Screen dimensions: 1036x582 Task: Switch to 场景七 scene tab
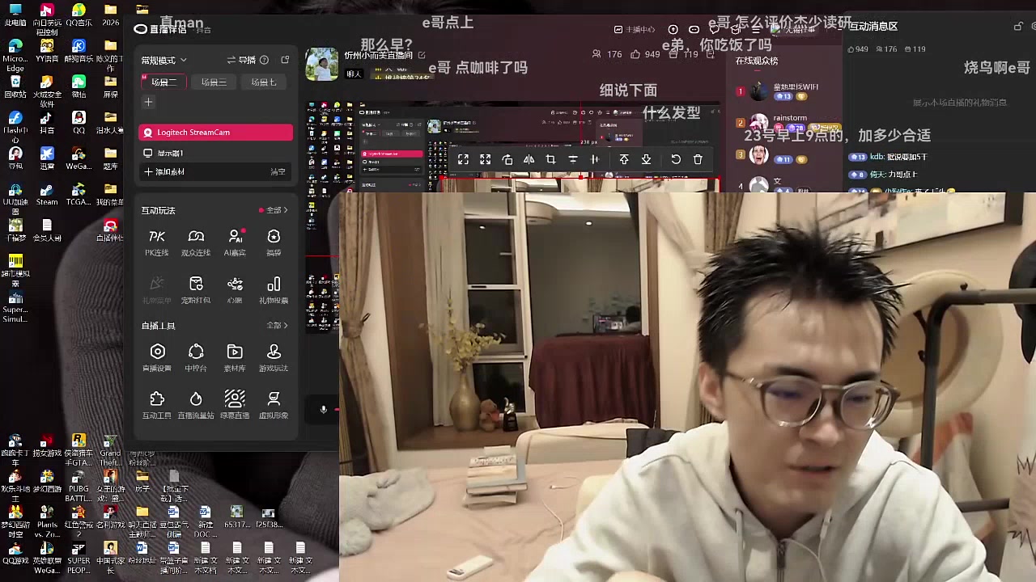263,82
